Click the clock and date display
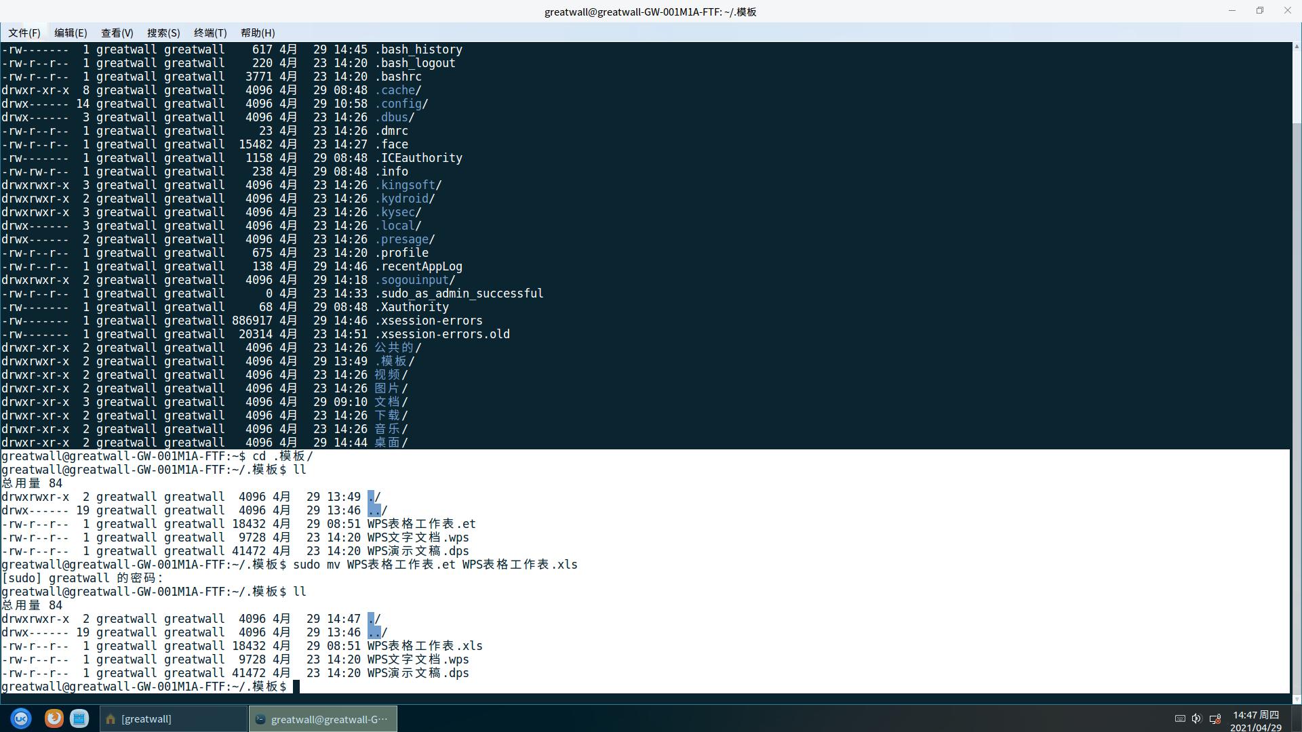This screenshot has height=732, width=1302. [x=1256, y=721]
